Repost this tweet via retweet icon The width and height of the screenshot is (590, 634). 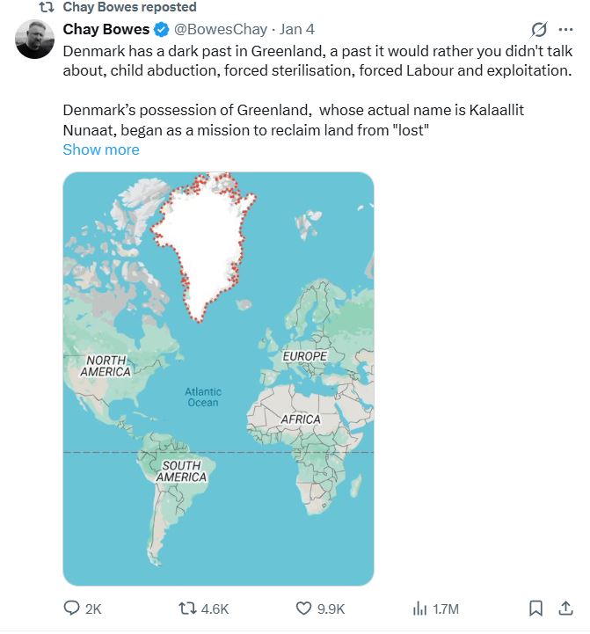(x=186, y=608)
